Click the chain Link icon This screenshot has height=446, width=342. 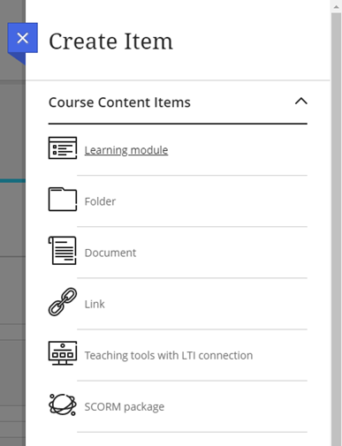[x=63, y=302]
